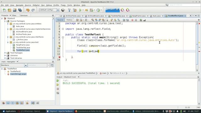The image size is (201, 113).
Task: Select Auto.java in the project tree
Action: tap(20, 26)
